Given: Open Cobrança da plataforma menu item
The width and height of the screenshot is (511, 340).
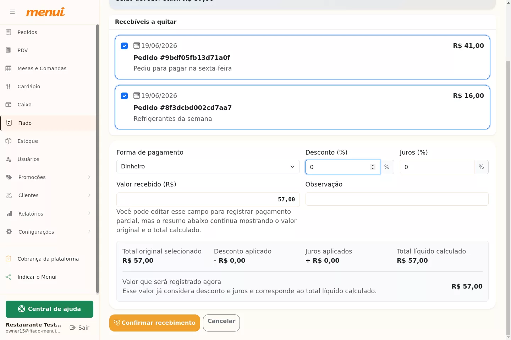Looking at the screenshot, I should [48, 259].
